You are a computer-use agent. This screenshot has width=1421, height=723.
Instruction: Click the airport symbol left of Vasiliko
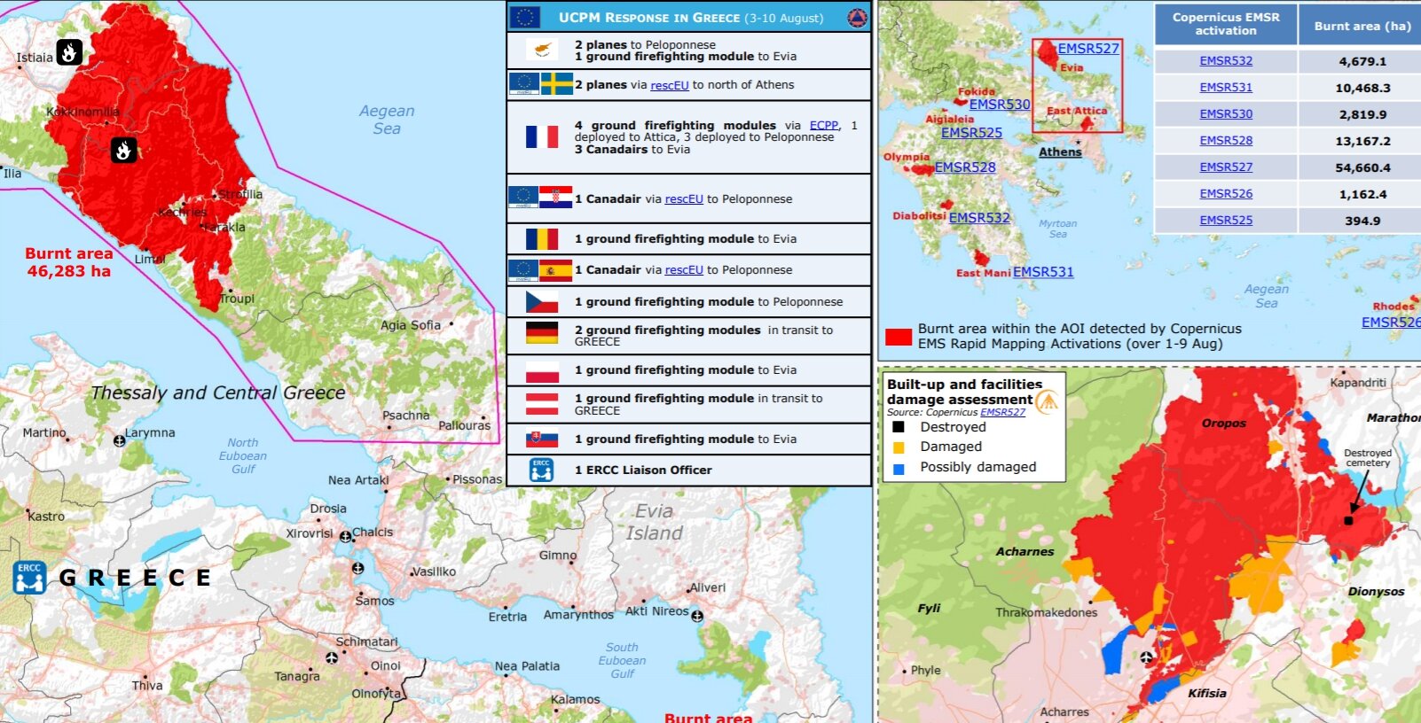pos(357,568)
